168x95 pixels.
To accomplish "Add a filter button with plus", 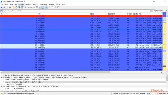I will point(167,11).
